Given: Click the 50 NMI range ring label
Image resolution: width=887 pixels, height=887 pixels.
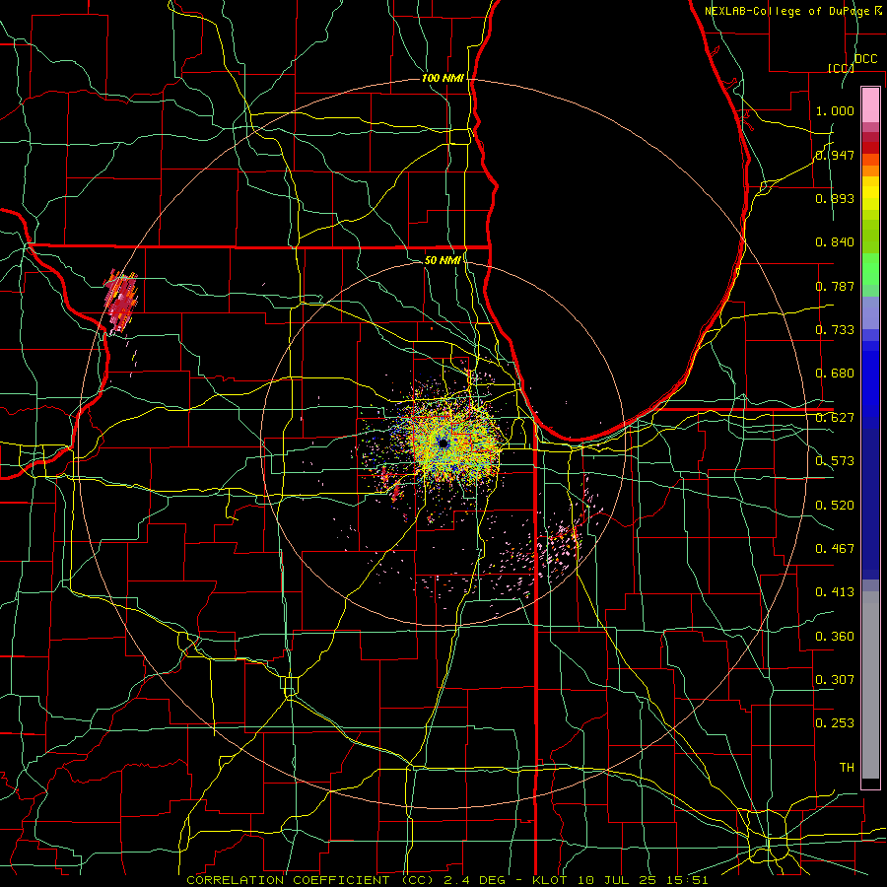Looking at the screenshot, I should coord(443,260).
